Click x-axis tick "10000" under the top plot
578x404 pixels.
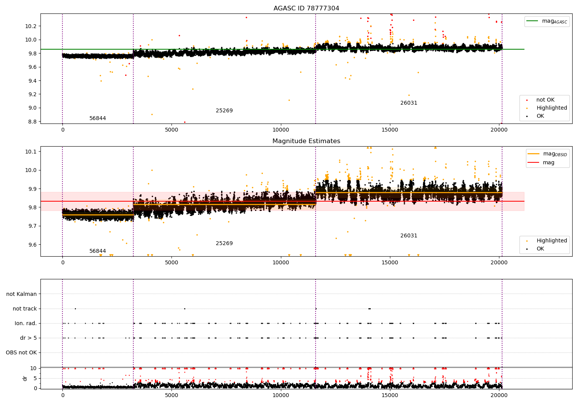point(281,130)
